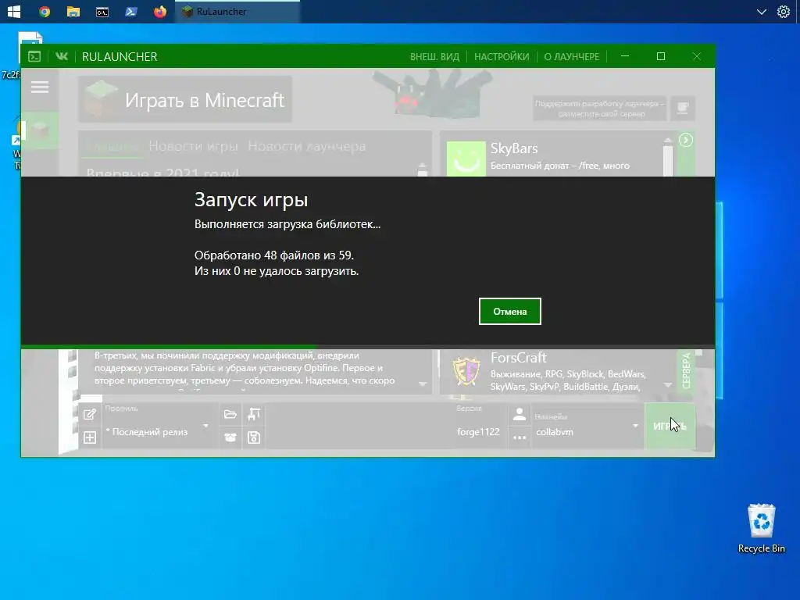Viewport: 800px width, 600px height.
Task: Click the floppy disk save icon
Action: pos(254,437)
